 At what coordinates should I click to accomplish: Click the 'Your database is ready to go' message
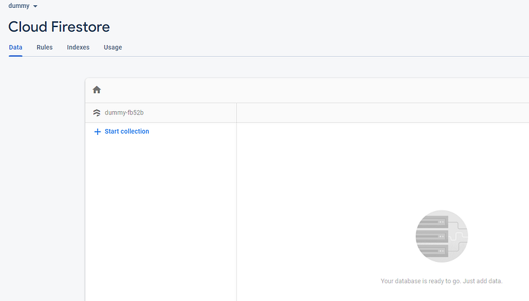(x=441, y=280)
